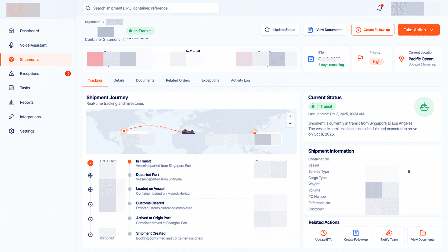The image size is (448, 252).
Task: Focus the search shipments input field
Action: pyautogui.click(x=151, y=8)
